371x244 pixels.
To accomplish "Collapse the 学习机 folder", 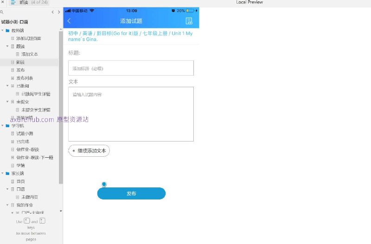I will [2, 125].
